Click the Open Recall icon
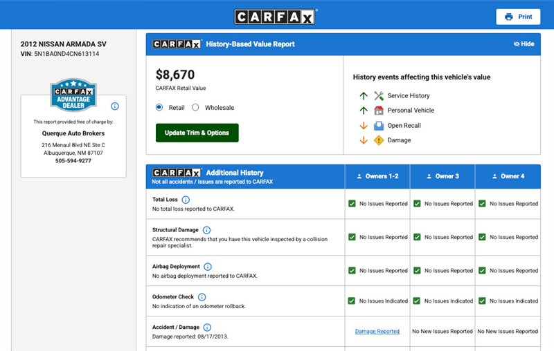Viewport: 554px width, 351px height. [379, 126]
